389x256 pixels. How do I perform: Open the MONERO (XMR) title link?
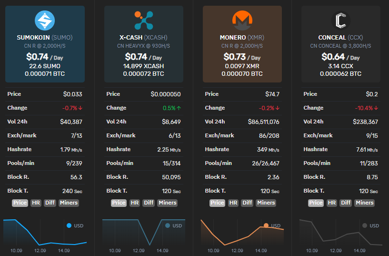(242, 38)
